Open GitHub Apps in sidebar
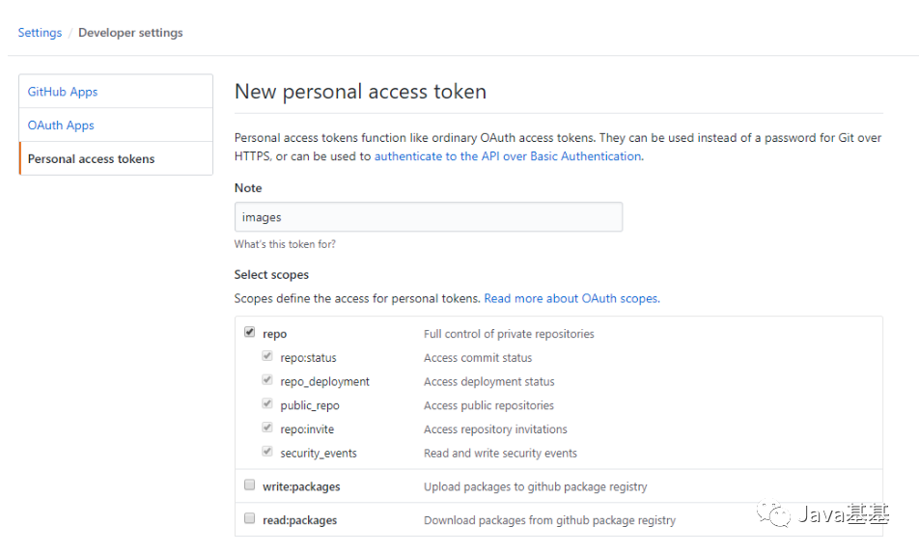This screenshot has height=553, width=919. [x=63, y=92]
